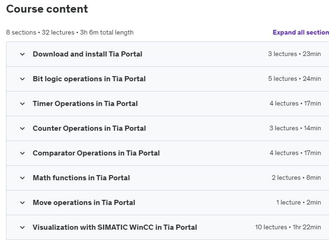Click the chevron icon next to Bit logic operations
The width and height of the screenshot is (329, 240).
(22, 79)
